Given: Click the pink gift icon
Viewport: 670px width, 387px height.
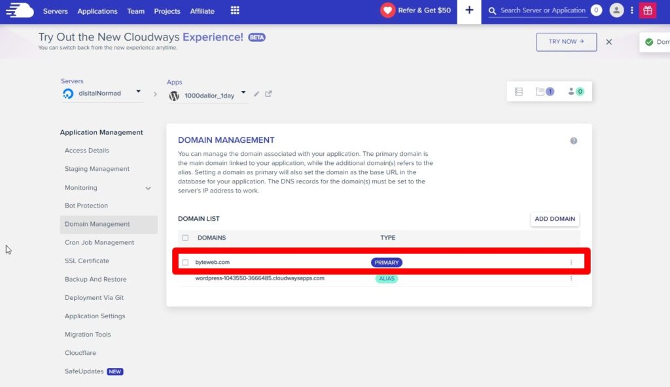Looking at the screenshot, I should 648,10.
